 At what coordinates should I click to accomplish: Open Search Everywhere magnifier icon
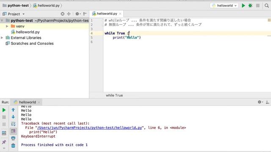pyautogui.click(x=267, y=5)
